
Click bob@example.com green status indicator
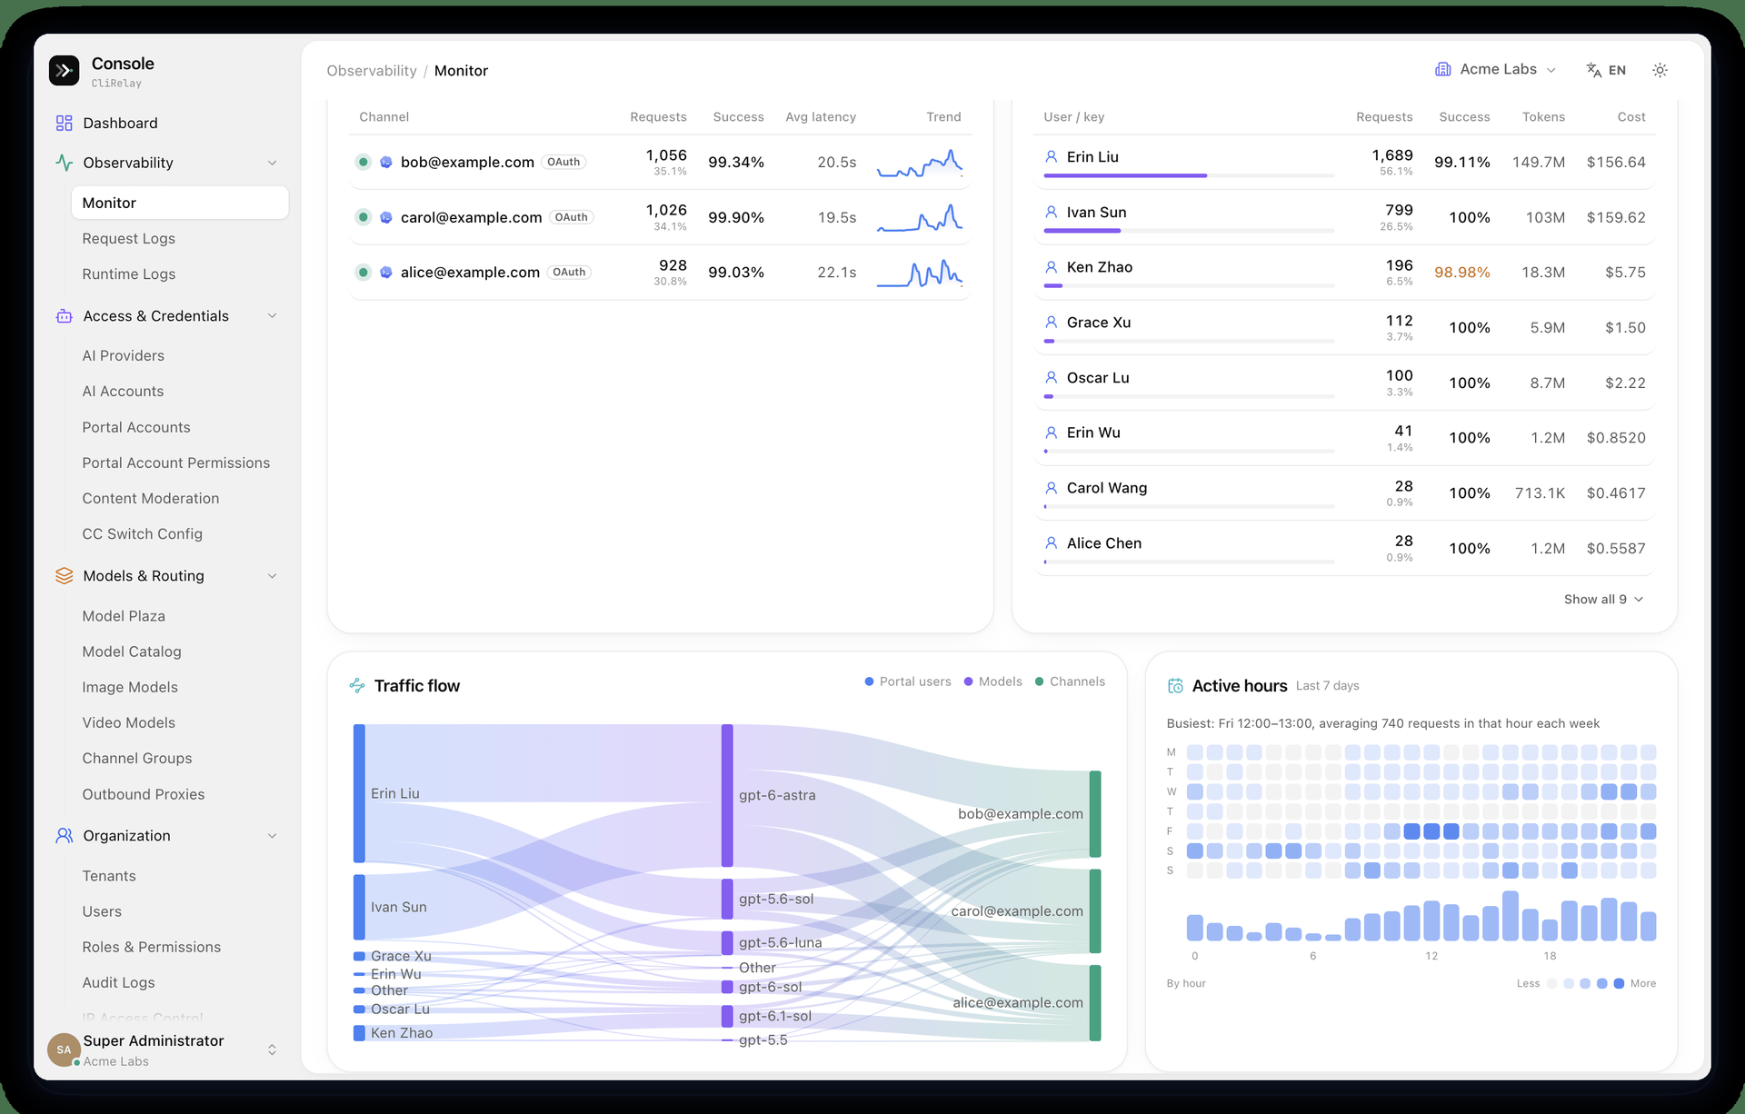[364, 162]
